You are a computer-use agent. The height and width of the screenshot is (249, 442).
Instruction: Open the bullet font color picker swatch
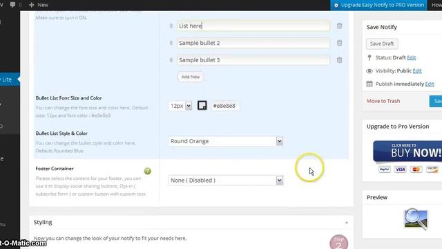pyautogui.click(x=202, y=106)
